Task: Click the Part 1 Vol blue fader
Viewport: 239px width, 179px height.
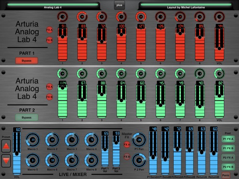Action: click(105, 149)
